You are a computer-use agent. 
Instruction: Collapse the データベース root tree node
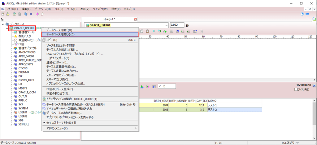(3, 24)
